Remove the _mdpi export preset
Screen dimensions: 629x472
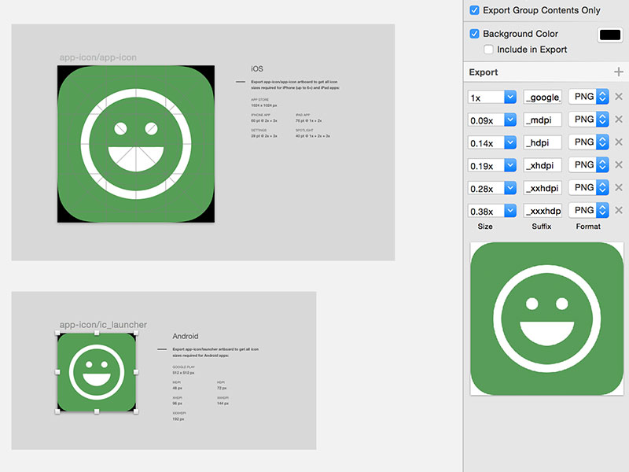click(620, 120)
